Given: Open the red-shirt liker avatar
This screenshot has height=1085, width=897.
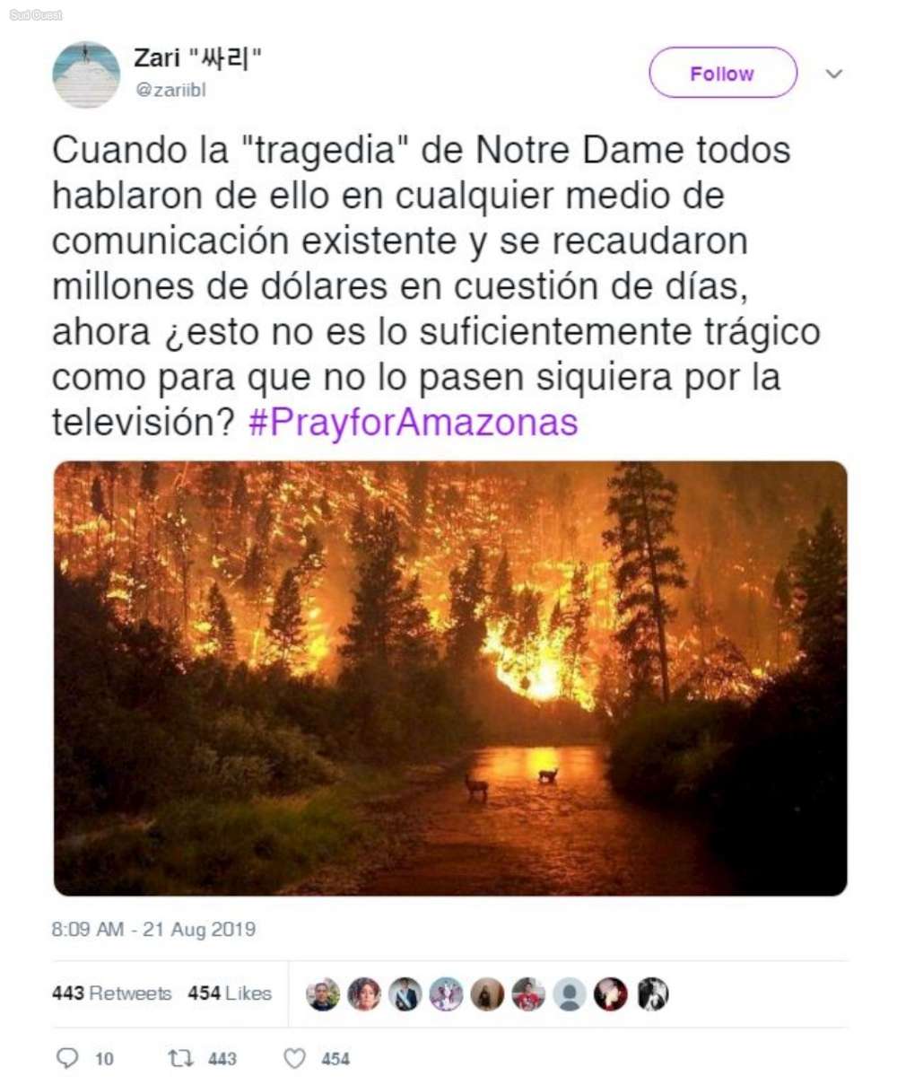Looking at the screenshot, I should click(528, 993).
